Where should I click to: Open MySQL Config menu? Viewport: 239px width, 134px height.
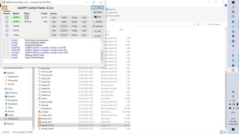click(x=74, y=22)
